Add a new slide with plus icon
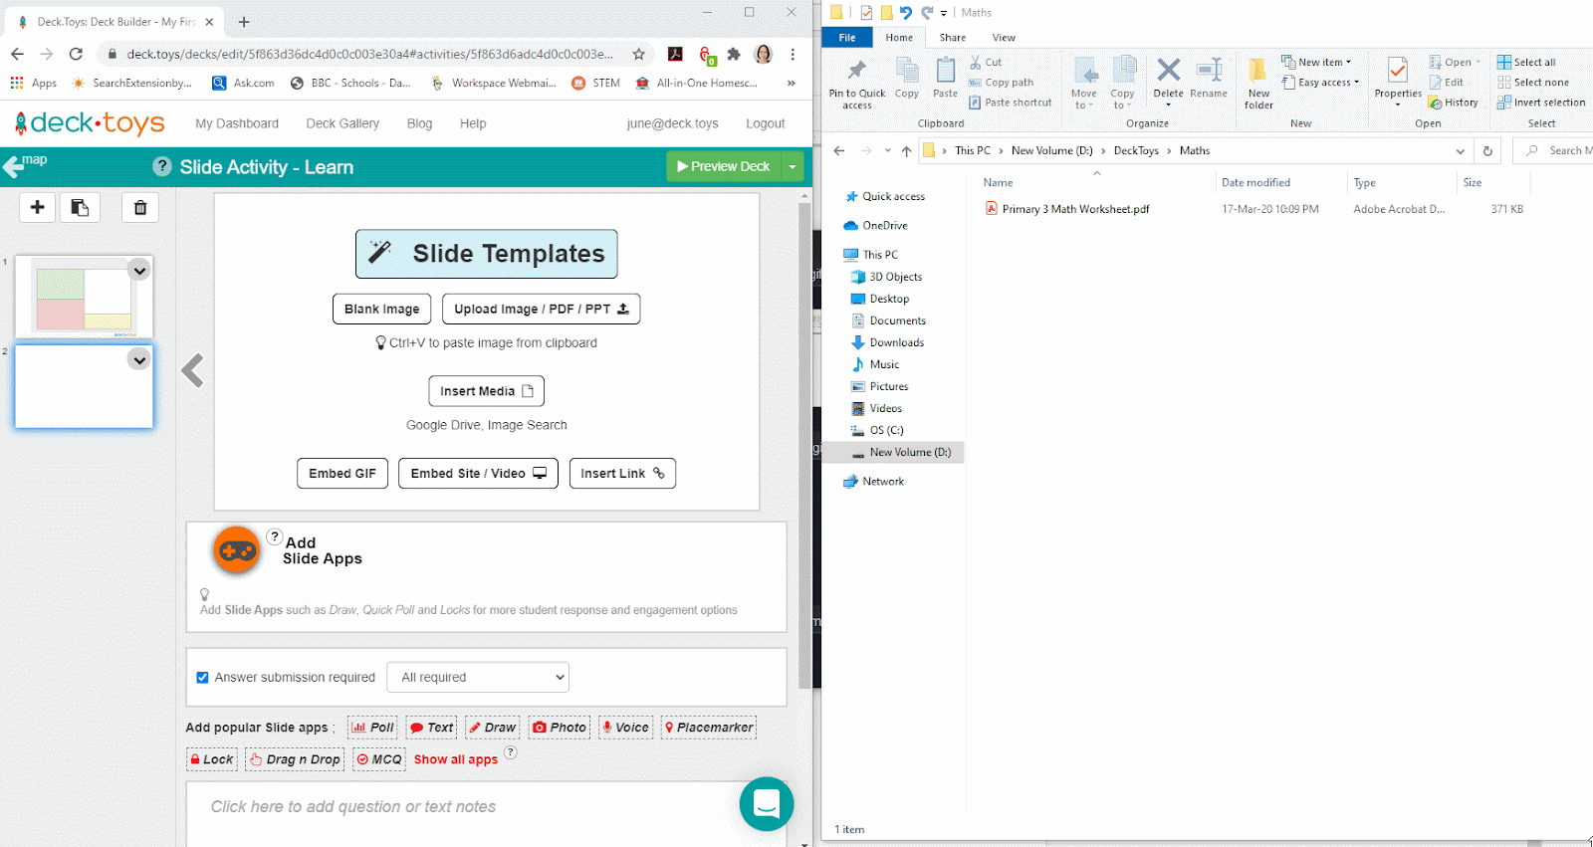Screen dimensions: 1593x847 [38, 207]
